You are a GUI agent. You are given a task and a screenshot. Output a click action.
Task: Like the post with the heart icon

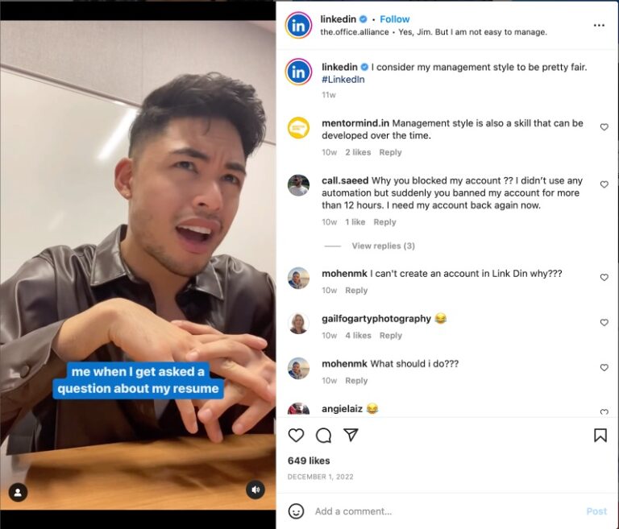pyautogui.click(x=296, y=435)
